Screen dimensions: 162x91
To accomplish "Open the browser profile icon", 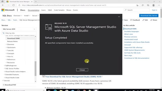I will coord(153,5).
